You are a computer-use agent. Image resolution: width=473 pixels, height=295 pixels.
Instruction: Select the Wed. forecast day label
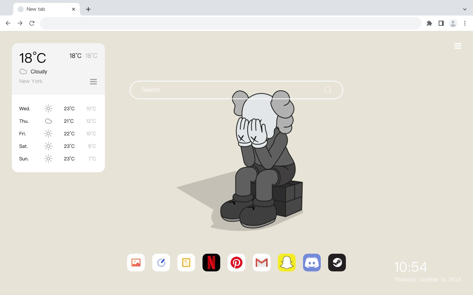pyautogui.click(x=25, y=108)
